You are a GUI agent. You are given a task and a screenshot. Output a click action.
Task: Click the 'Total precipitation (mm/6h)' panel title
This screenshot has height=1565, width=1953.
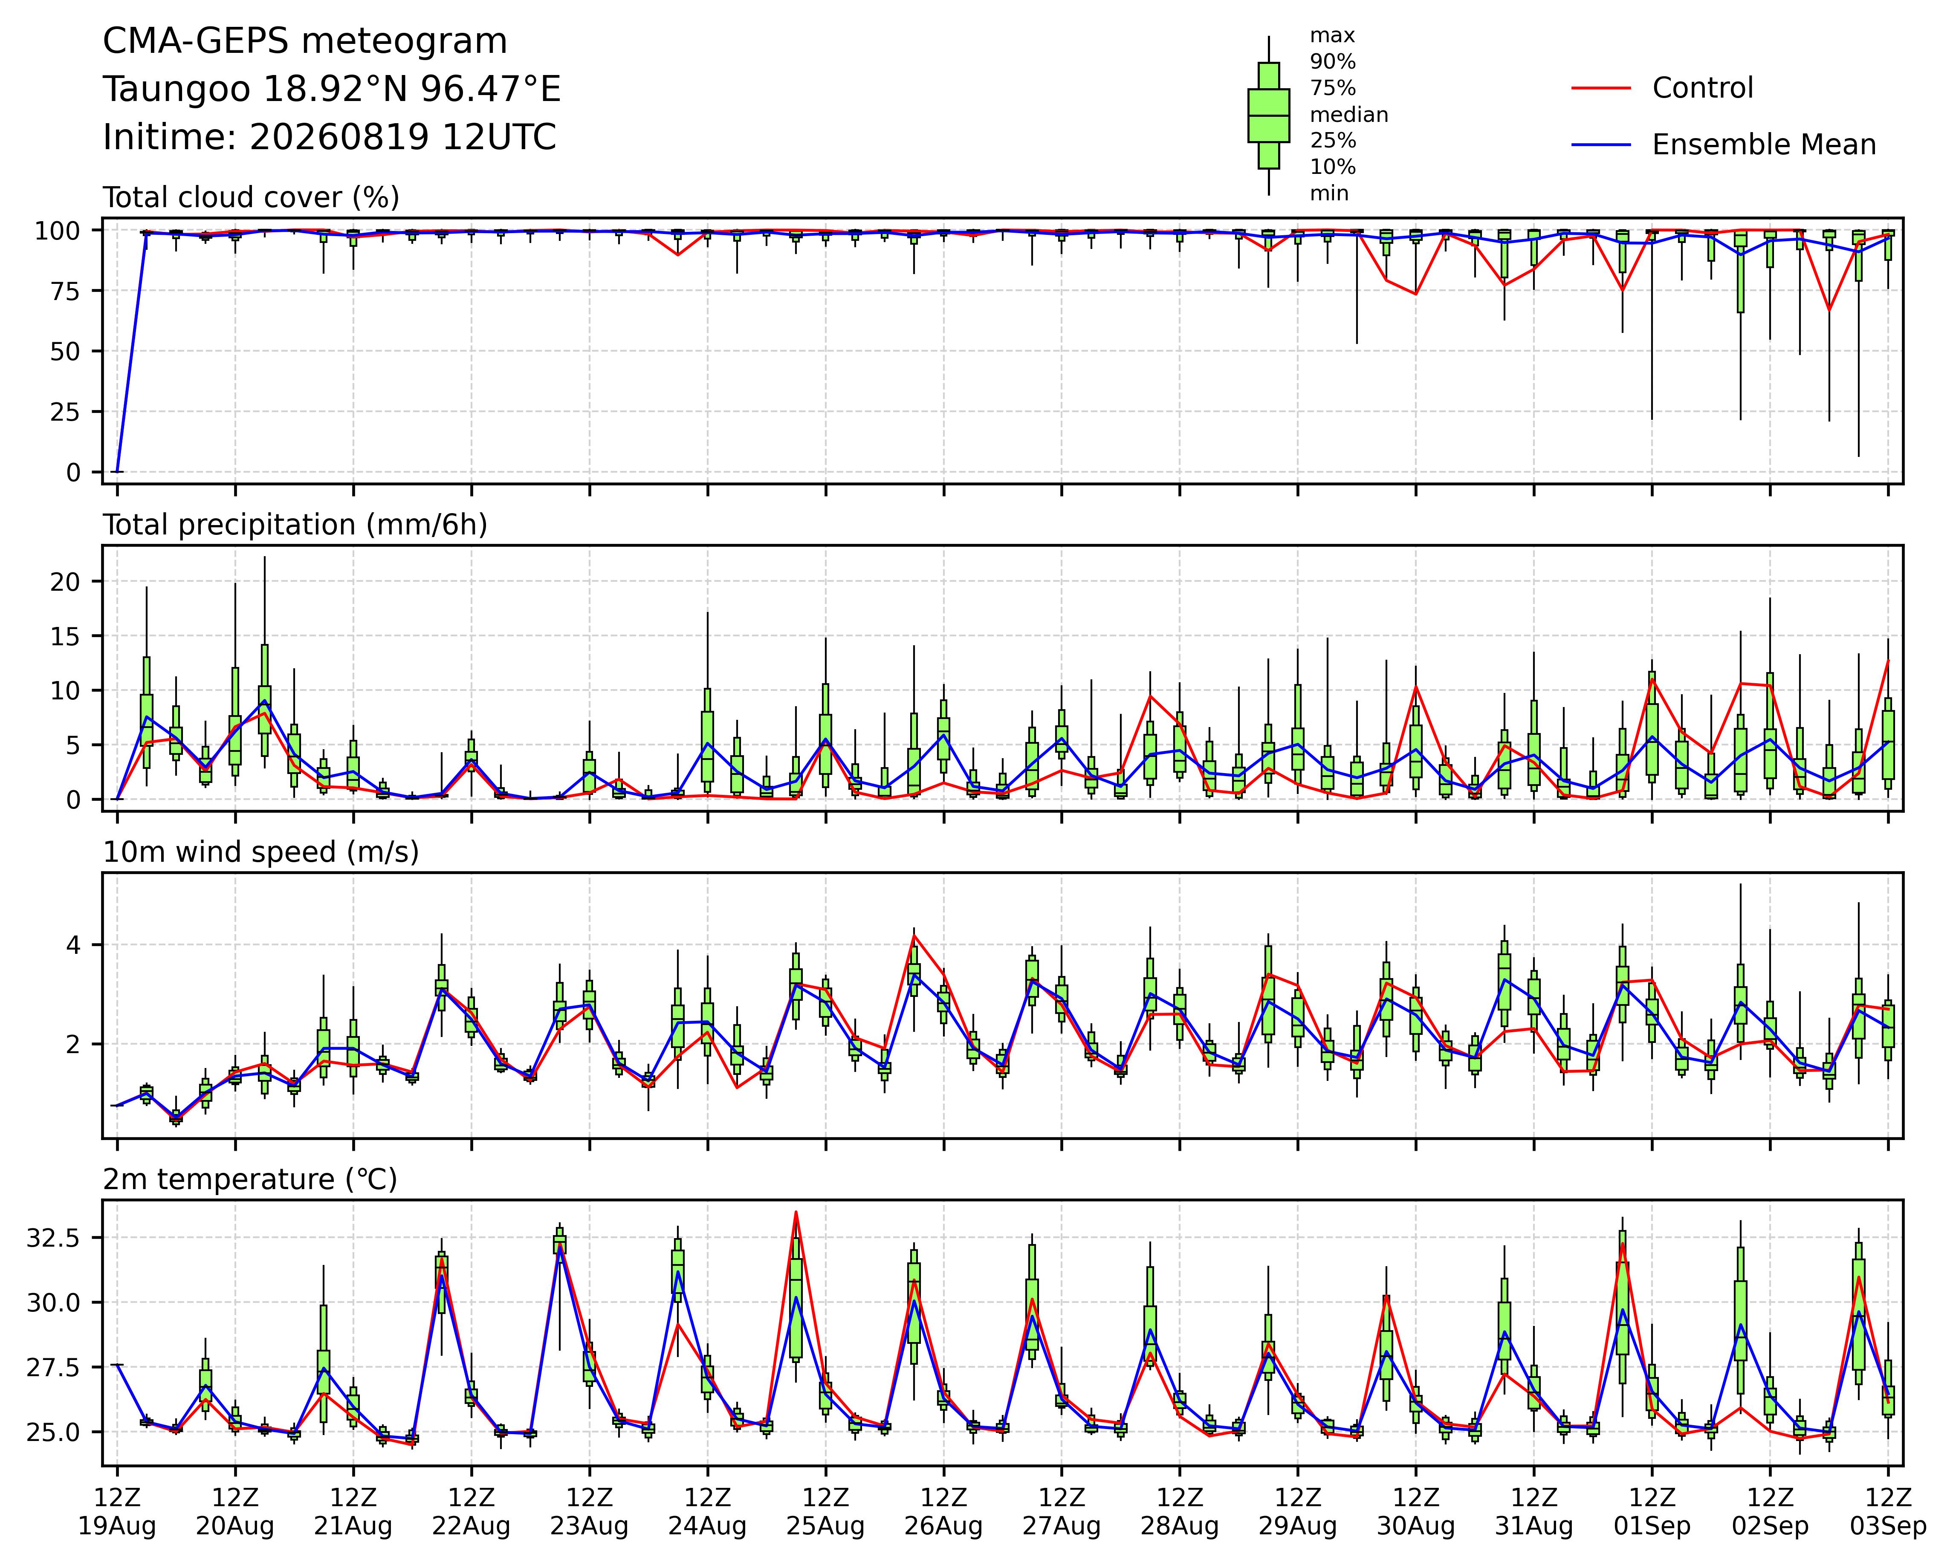[x=295, y=525]
